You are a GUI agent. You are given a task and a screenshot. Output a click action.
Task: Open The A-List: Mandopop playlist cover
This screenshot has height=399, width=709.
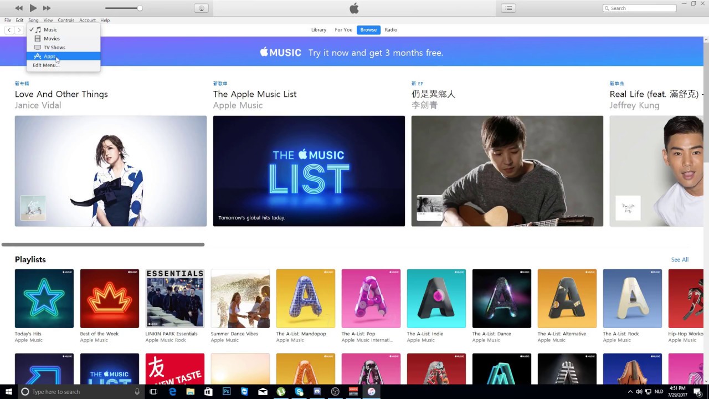tap(306, 299)
